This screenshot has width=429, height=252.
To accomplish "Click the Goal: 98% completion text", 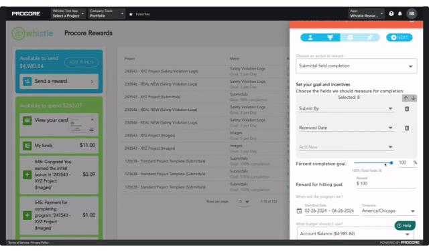I will click(249, 100).
